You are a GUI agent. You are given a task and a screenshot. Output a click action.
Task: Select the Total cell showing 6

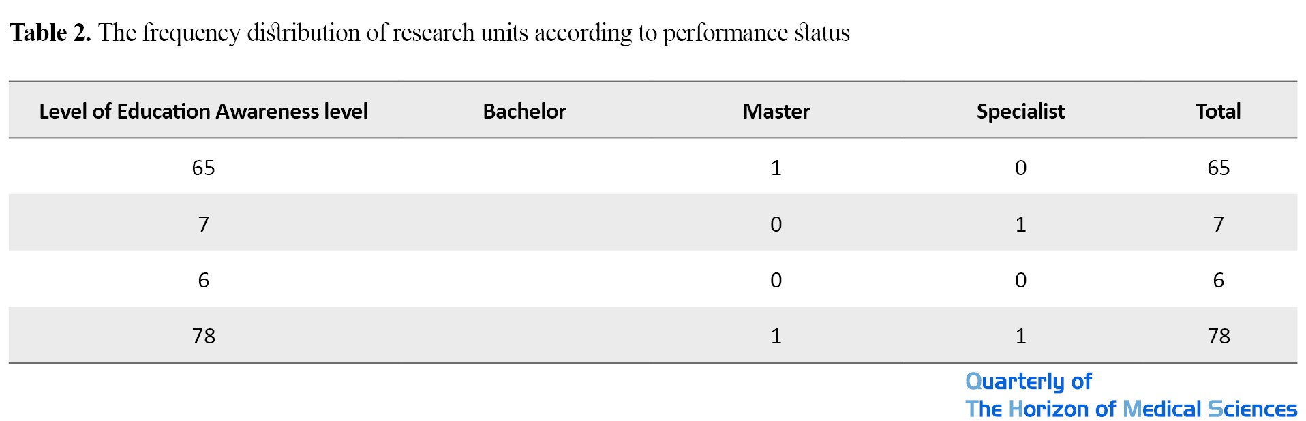click(x=1218, y=280)
